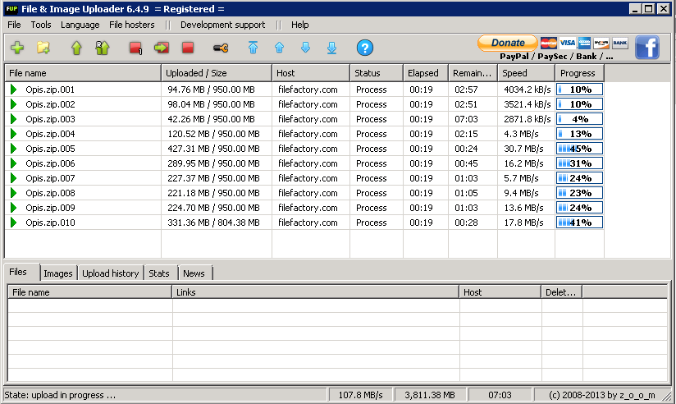Open the File hosters menu
The width and height of the screenshot is (676, 404).
click(132, 25)
